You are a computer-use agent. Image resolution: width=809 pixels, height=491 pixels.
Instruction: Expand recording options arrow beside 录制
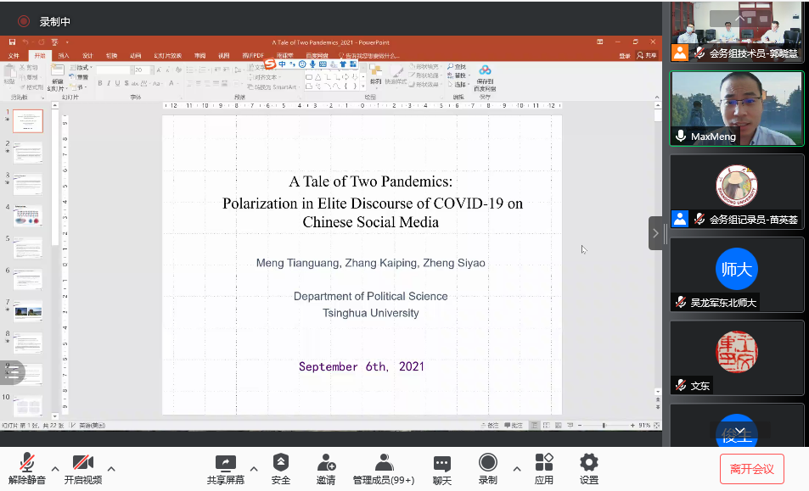516,469
